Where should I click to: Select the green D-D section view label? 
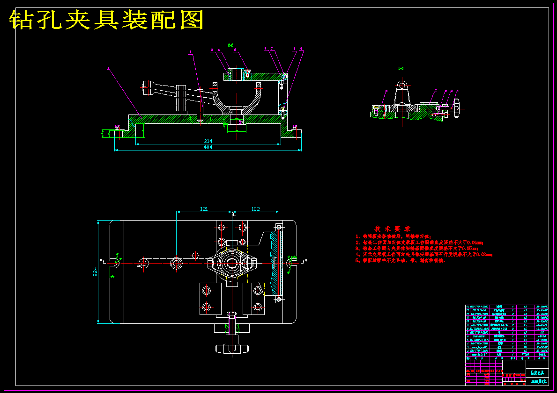click(x=401, y=68)
